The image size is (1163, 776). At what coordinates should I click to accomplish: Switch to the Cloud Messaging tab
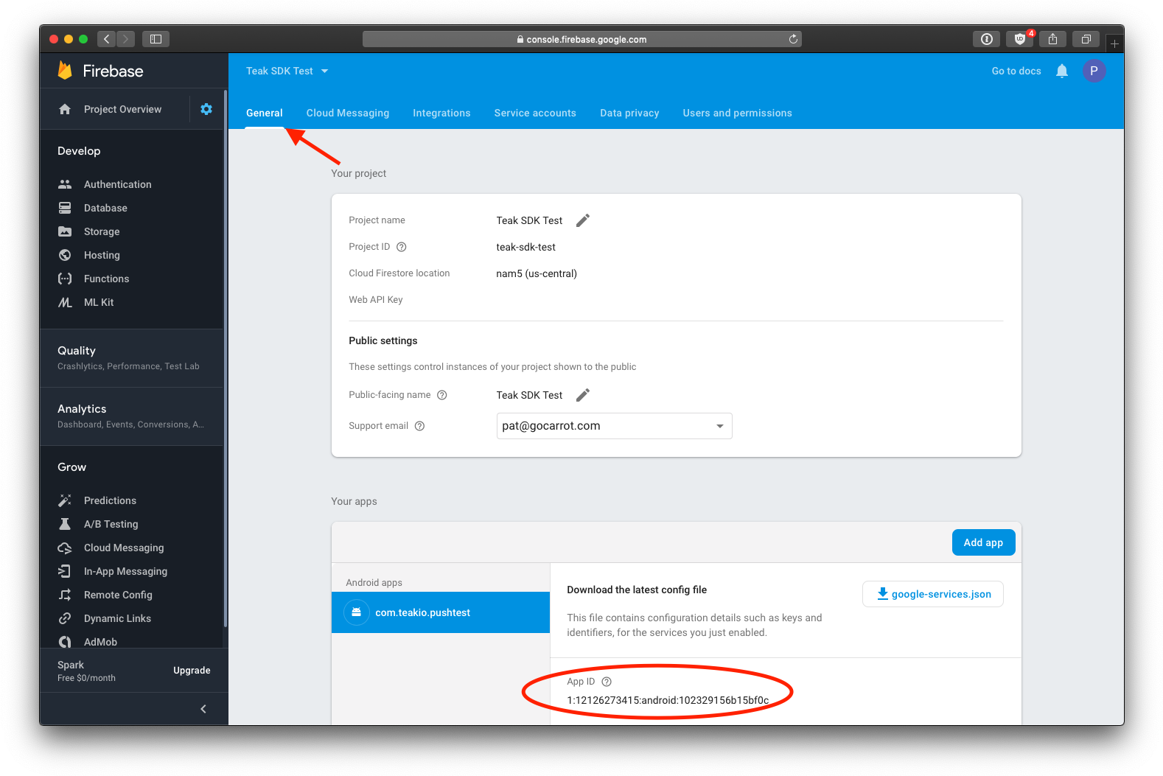pos(348,113)
